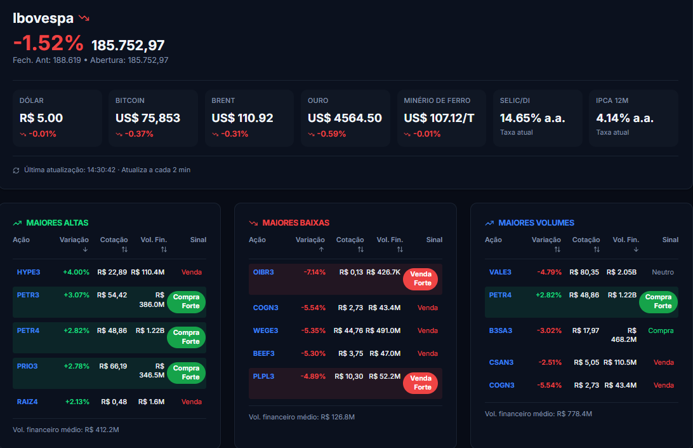Sort Maiores Altas by Vol. Fin. arrows
Viewport: 693px width, 448px height.
pyautogui.click(x=164, y=250)
